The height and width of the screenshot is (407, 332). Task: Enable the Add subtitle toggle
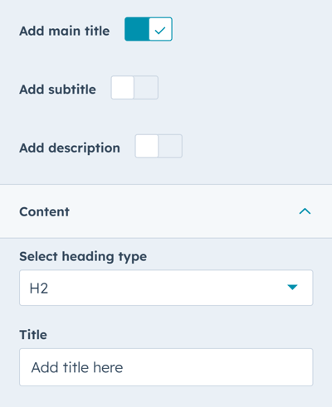134,88
